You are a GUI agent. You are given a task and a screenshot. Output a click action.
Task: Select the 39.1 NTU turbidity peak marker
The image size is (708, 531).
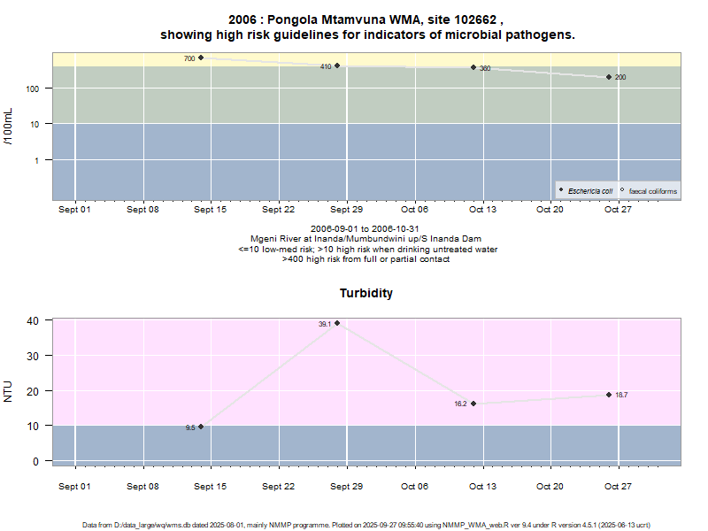click(337, 323)
